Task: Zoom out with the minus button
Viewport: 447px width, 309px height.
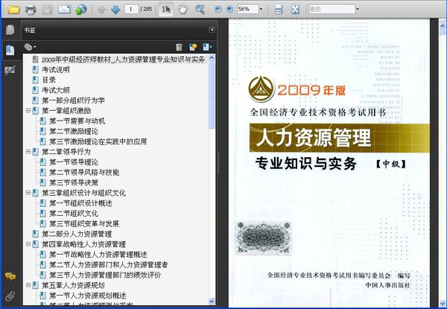Action: click(218, 10)
